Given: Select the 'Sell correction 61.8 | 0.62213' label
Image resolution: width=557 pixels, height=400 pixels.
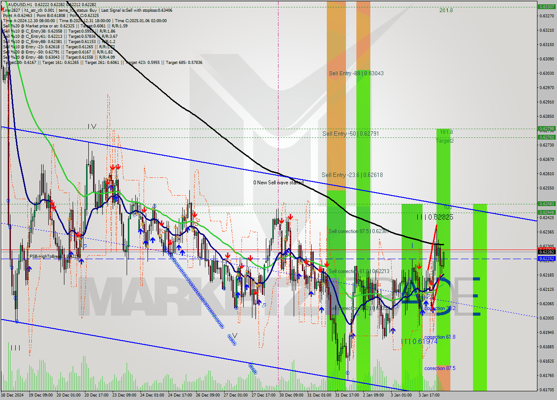Looking at the screenshot, I should (358, 271).
